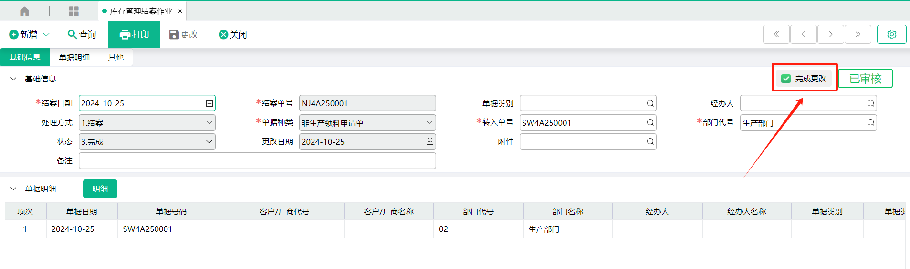Switch to the 单据明细 tab
Viewport: 910px width, 269px height.
coord(74,57)
